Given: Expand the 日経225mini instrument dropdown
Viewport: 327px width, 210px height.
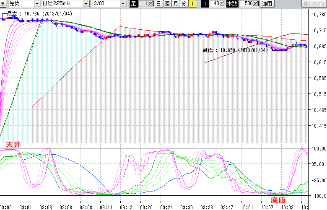Looking at the screenshot, I should click(x=86, y=4).
